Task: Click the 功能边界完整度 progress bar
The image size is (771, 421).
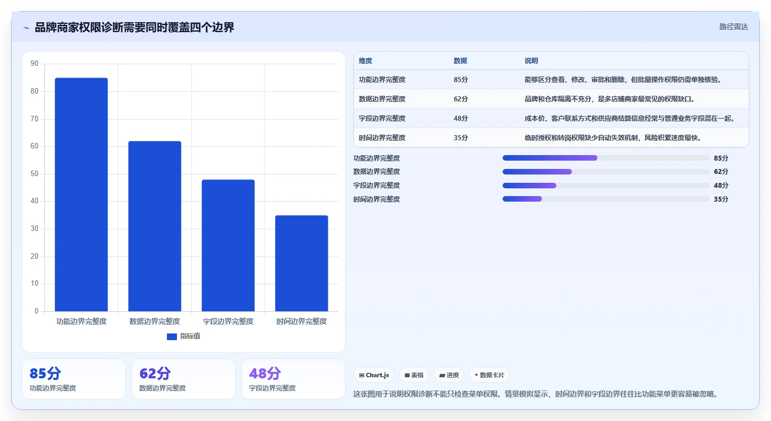Action: [x=606, y=158]
